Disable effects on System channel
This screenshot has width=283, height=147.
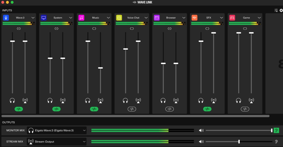tap(56, 109)
